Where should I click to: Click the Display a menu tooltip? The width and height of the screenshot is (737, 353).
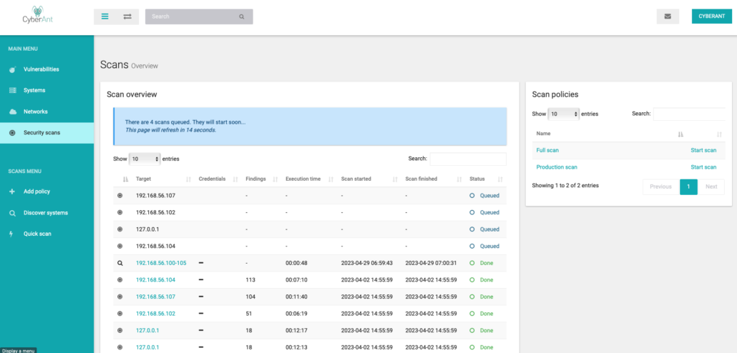tap(19, 350)
